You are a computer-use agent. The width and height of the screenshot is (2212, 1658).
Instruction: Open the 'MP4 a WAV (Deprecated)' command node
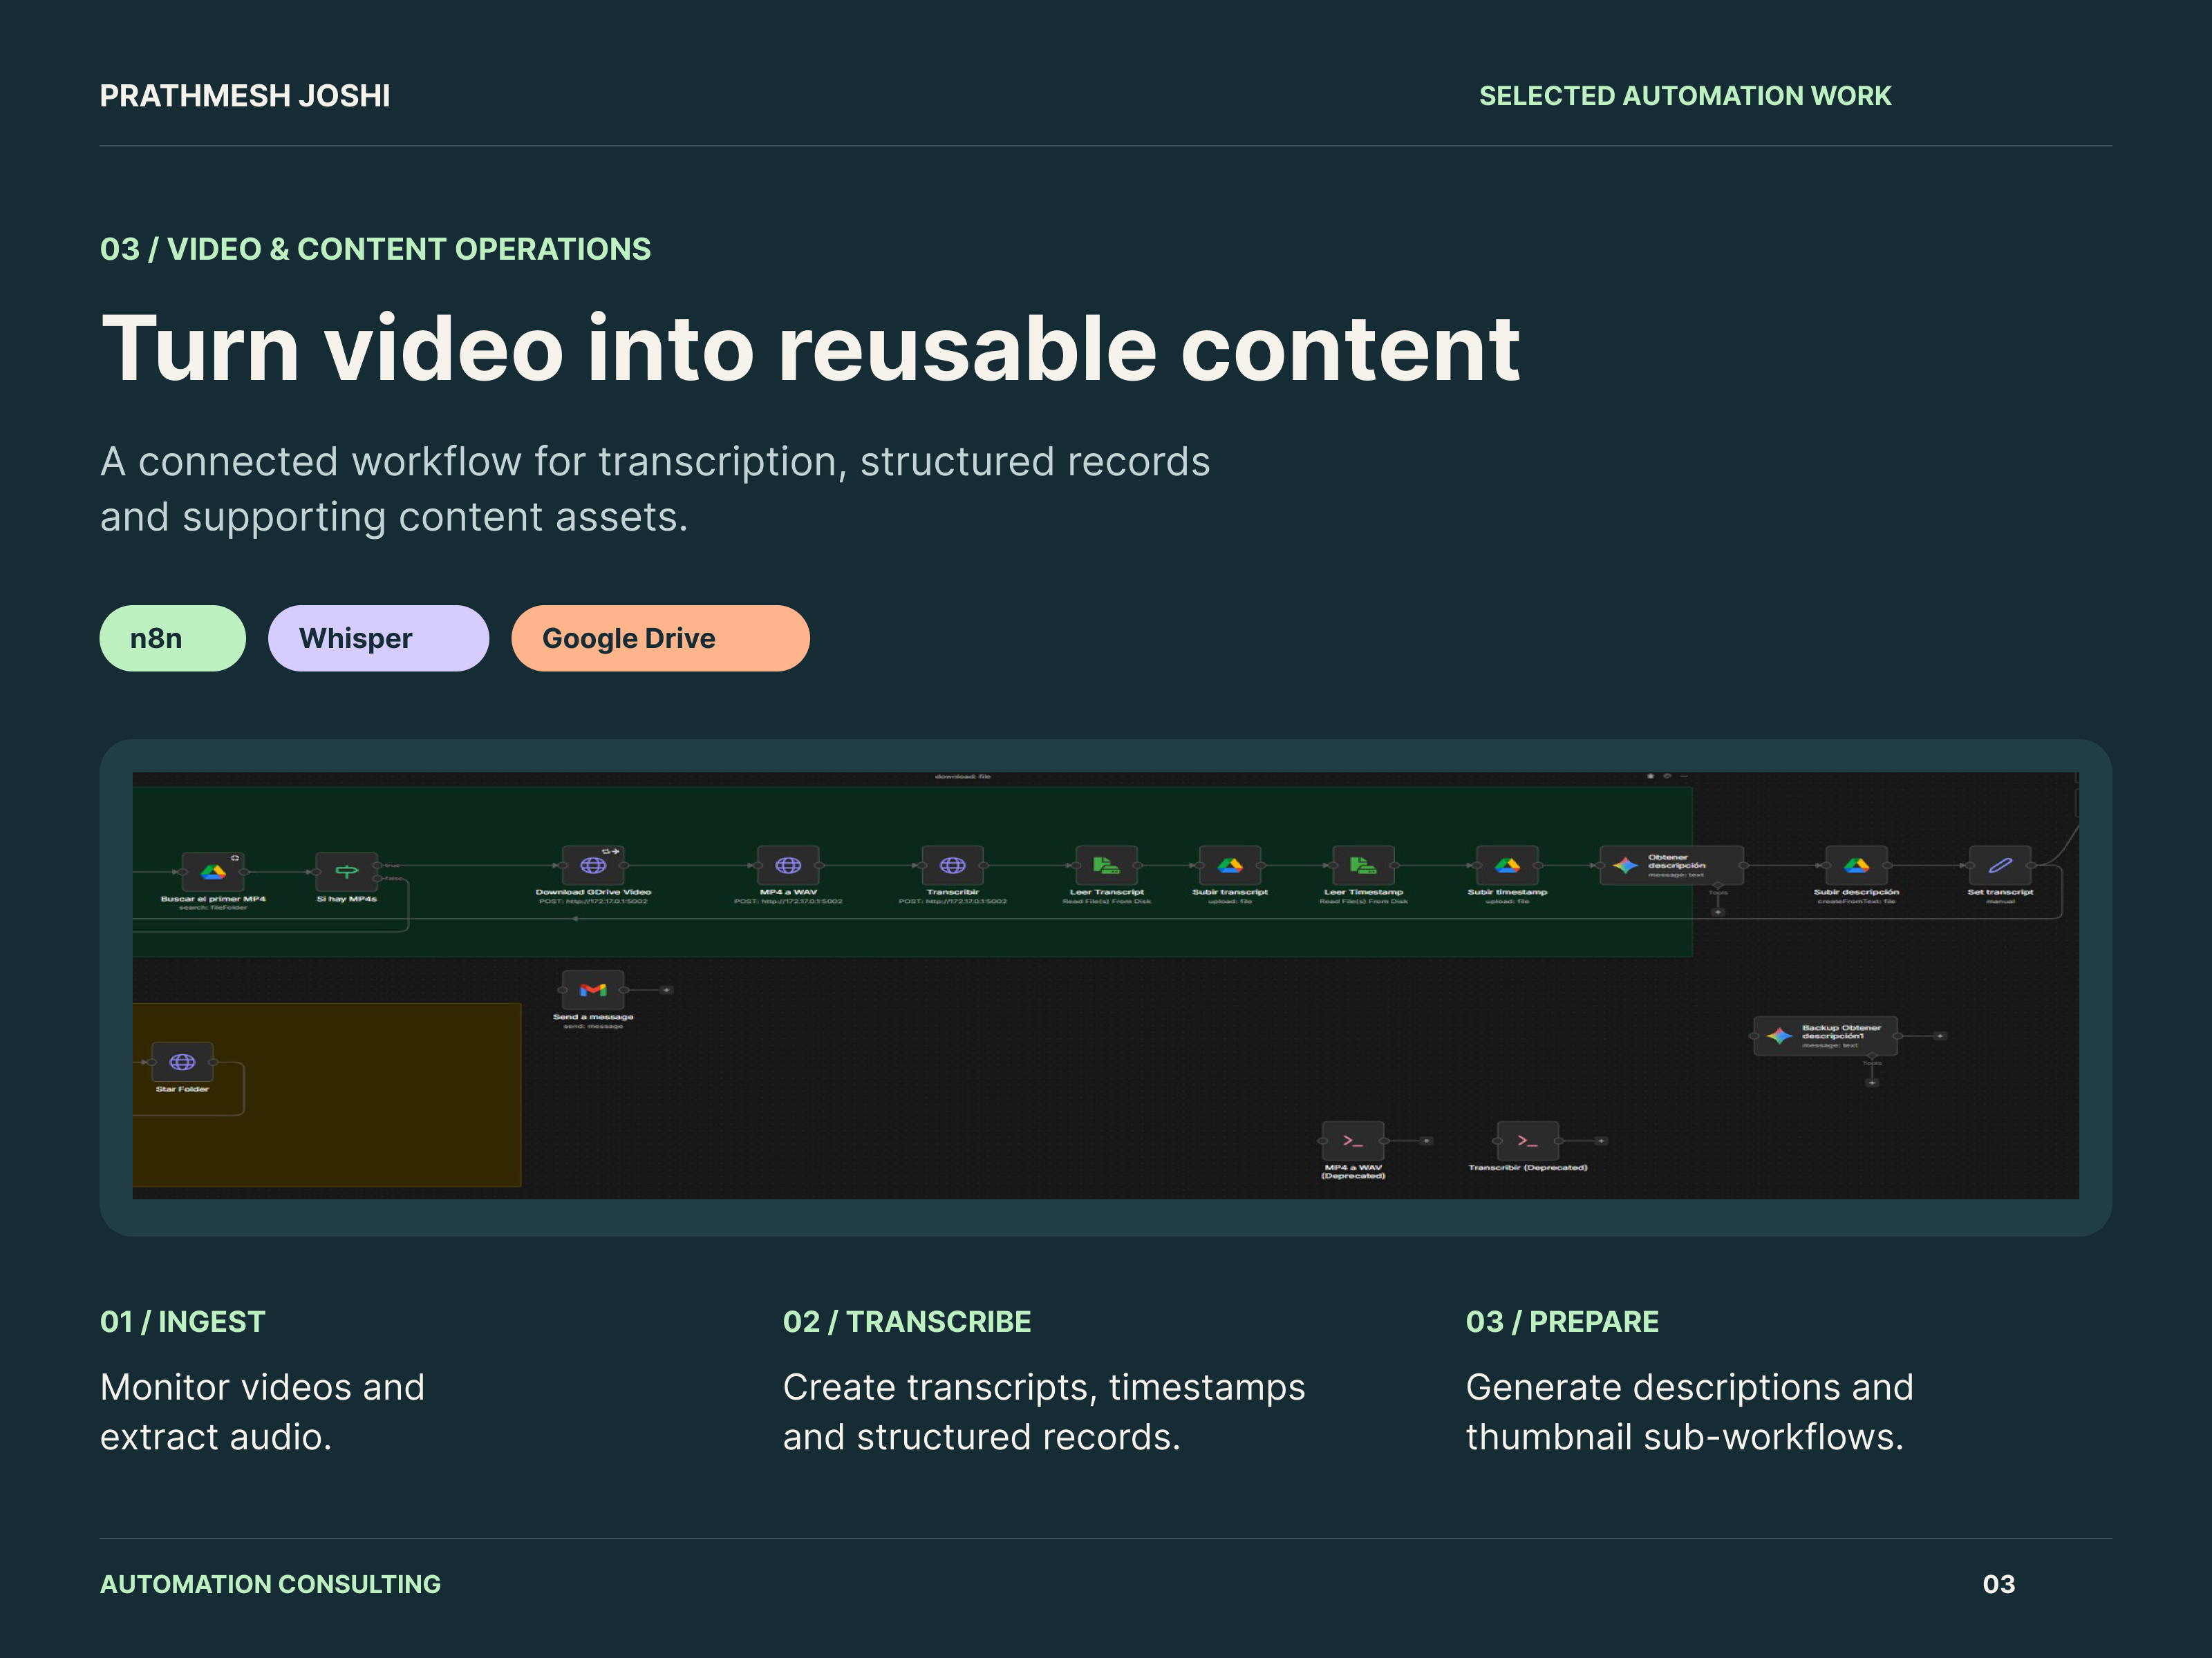click(1353, 1141)
